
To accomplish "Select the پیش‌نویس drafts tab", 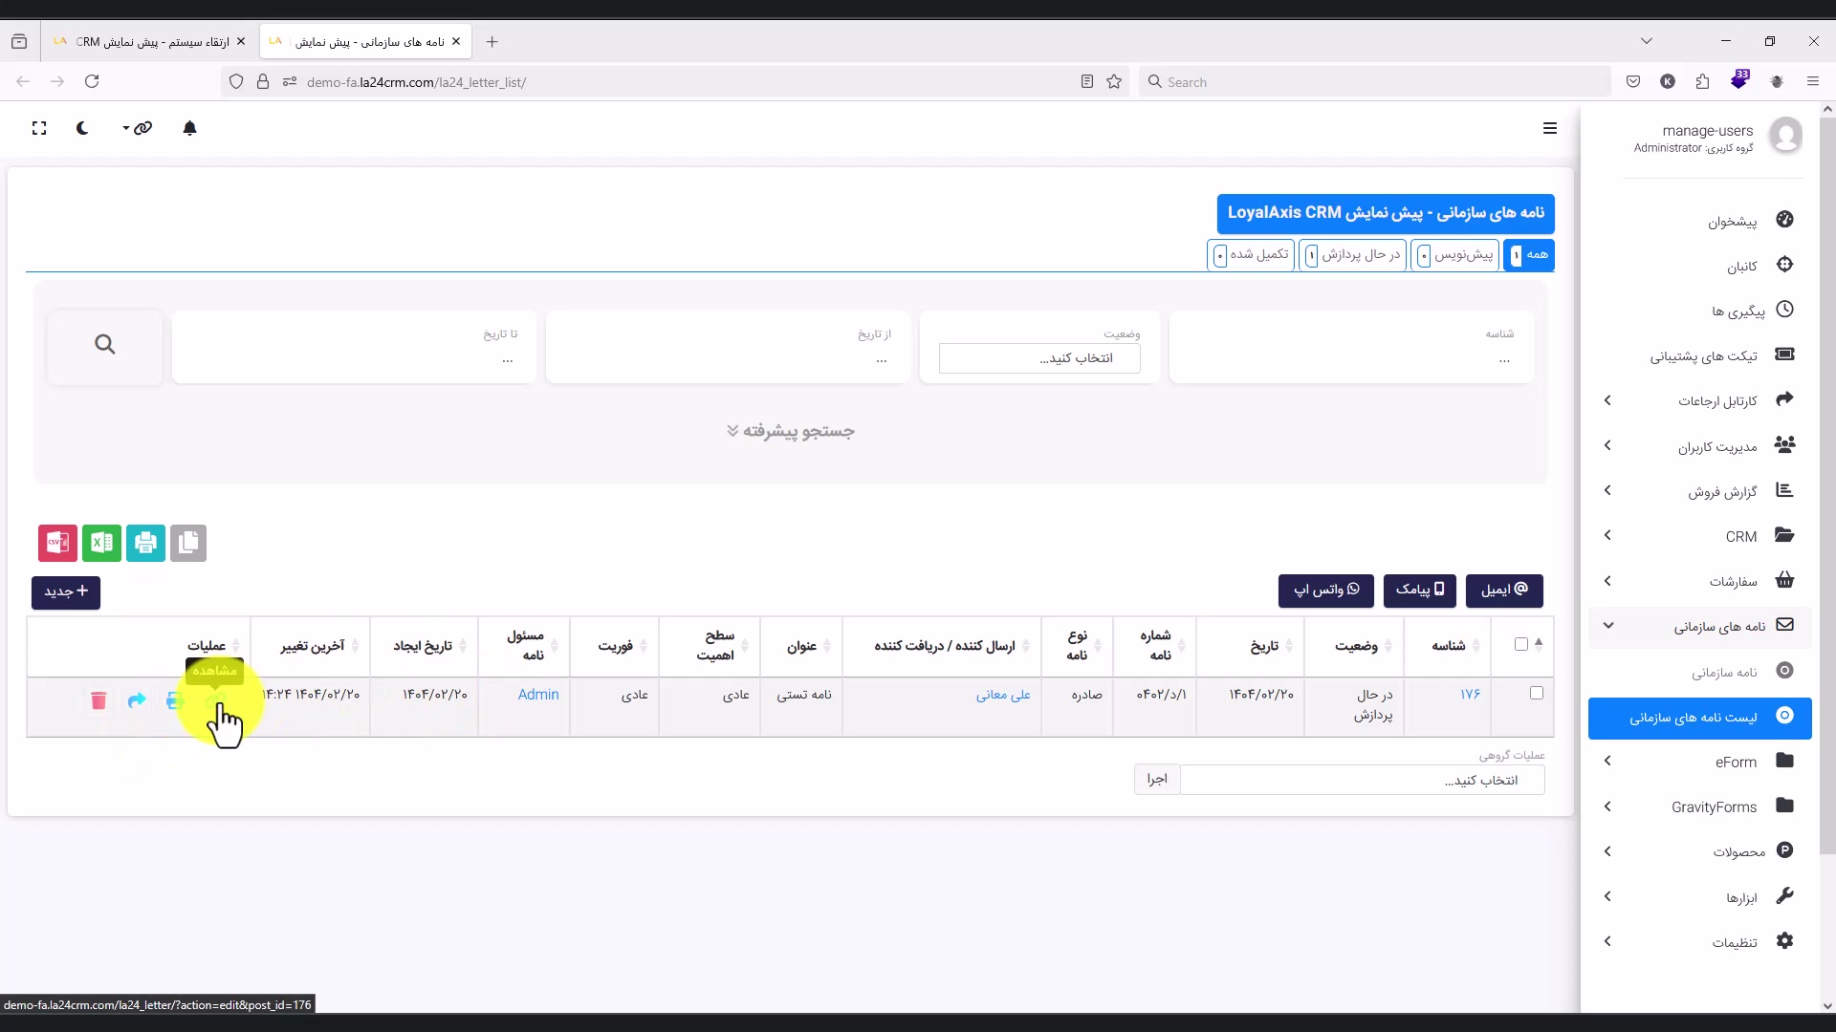I will coord(1454,255).
